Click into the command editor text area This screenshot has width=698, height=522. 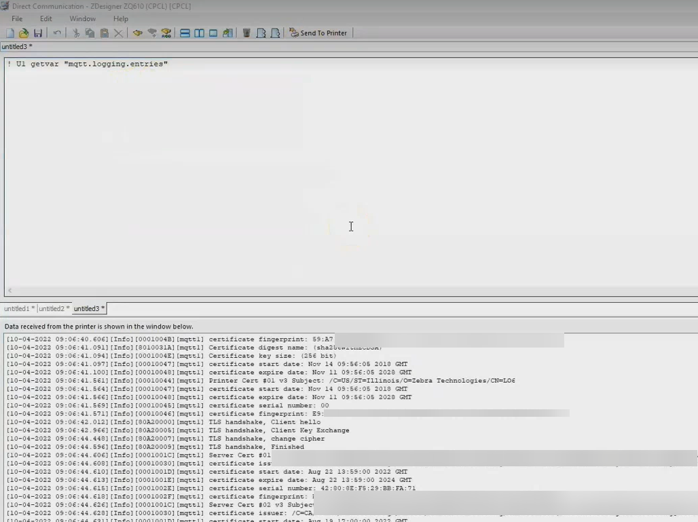(272, 170)
